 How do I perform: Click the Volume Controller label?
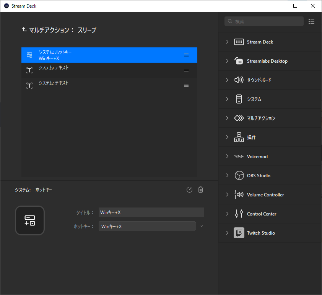[265, 195]
